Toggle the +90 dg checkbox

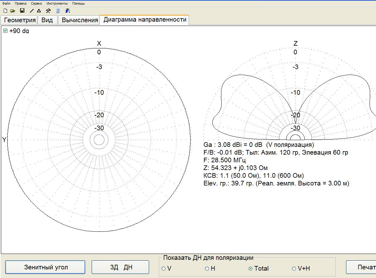(5, 31)
